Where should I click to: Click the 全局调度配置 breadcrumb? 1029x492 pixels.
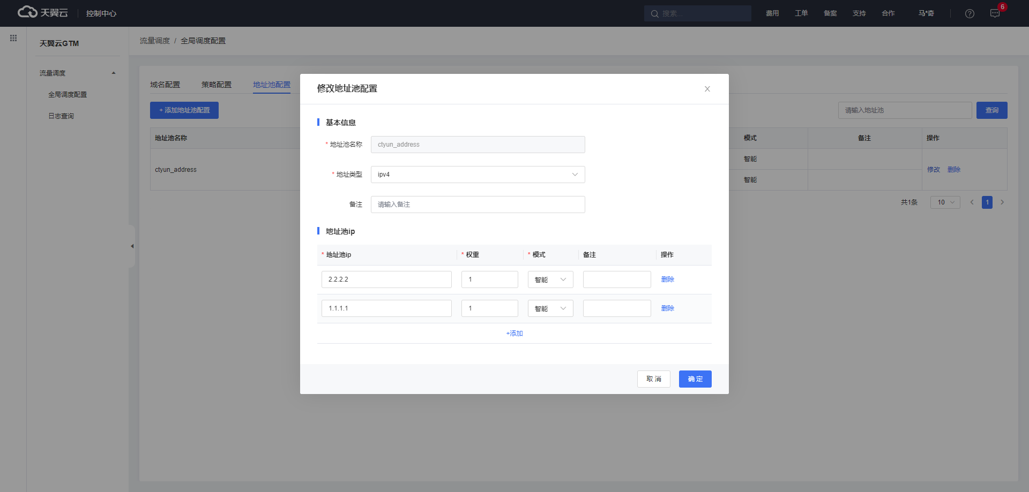tap(203, 41)
